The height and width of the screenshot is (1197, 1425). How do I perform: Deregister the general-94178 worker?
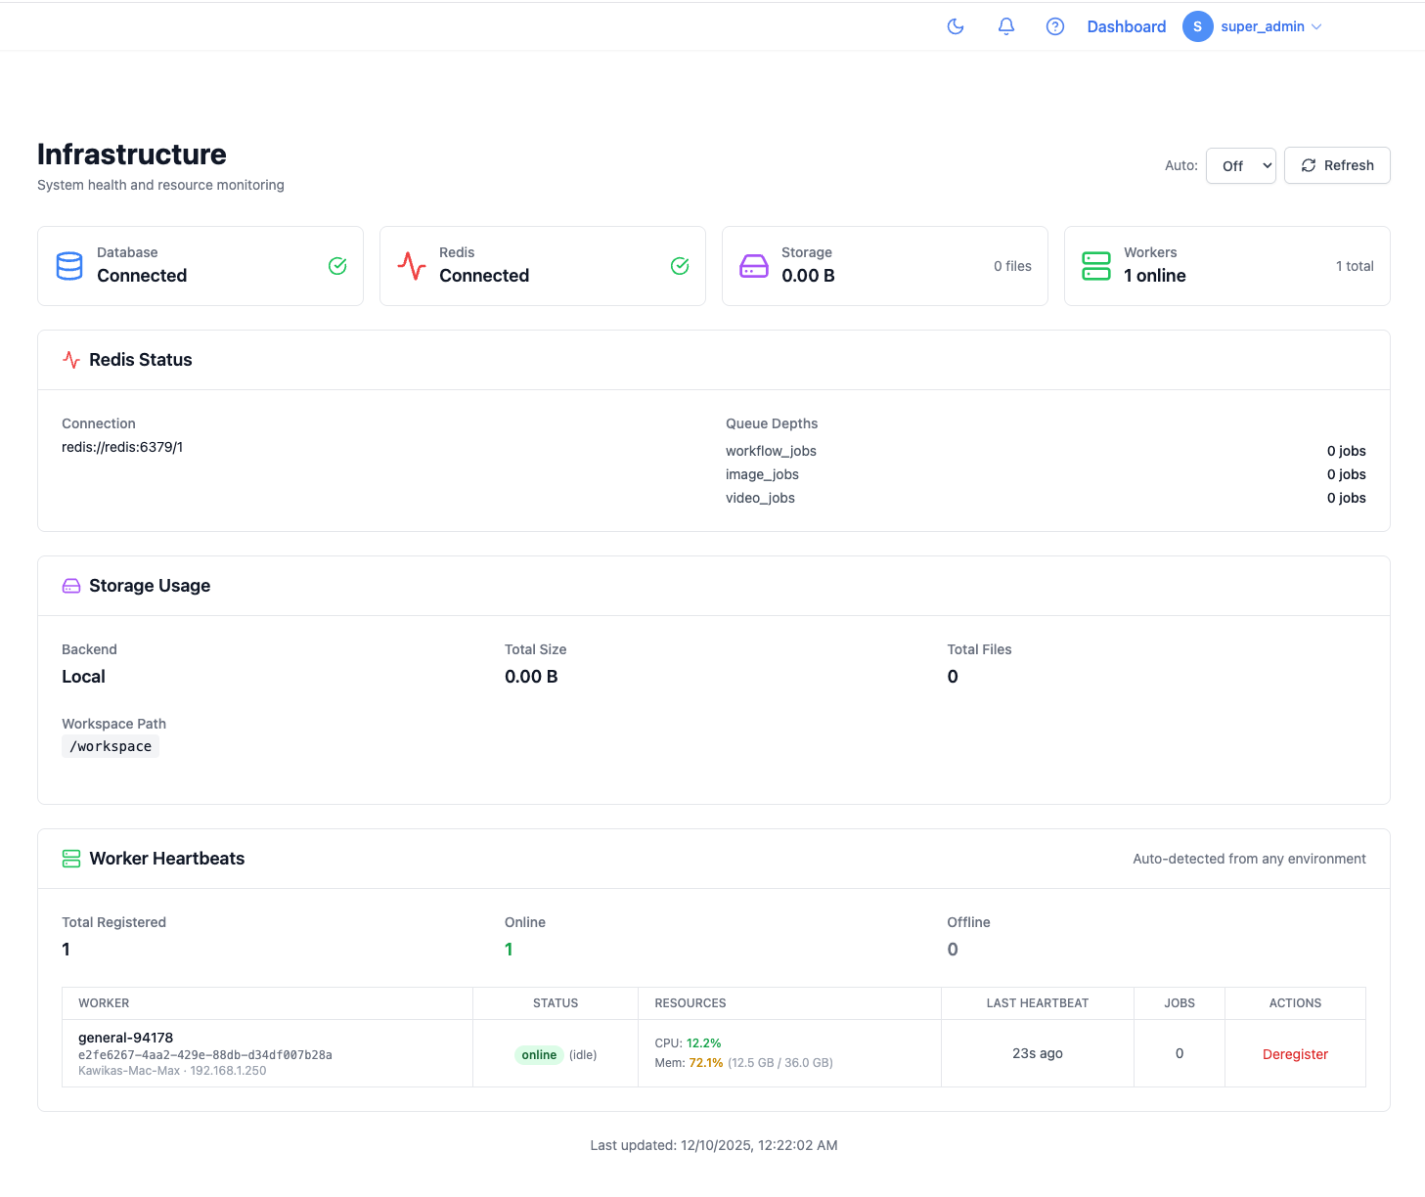tap(1295, 1054)
